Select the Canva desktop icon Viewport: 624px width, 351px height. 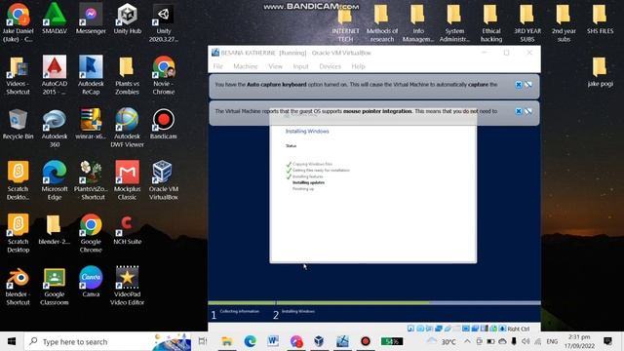click(91, 282)
